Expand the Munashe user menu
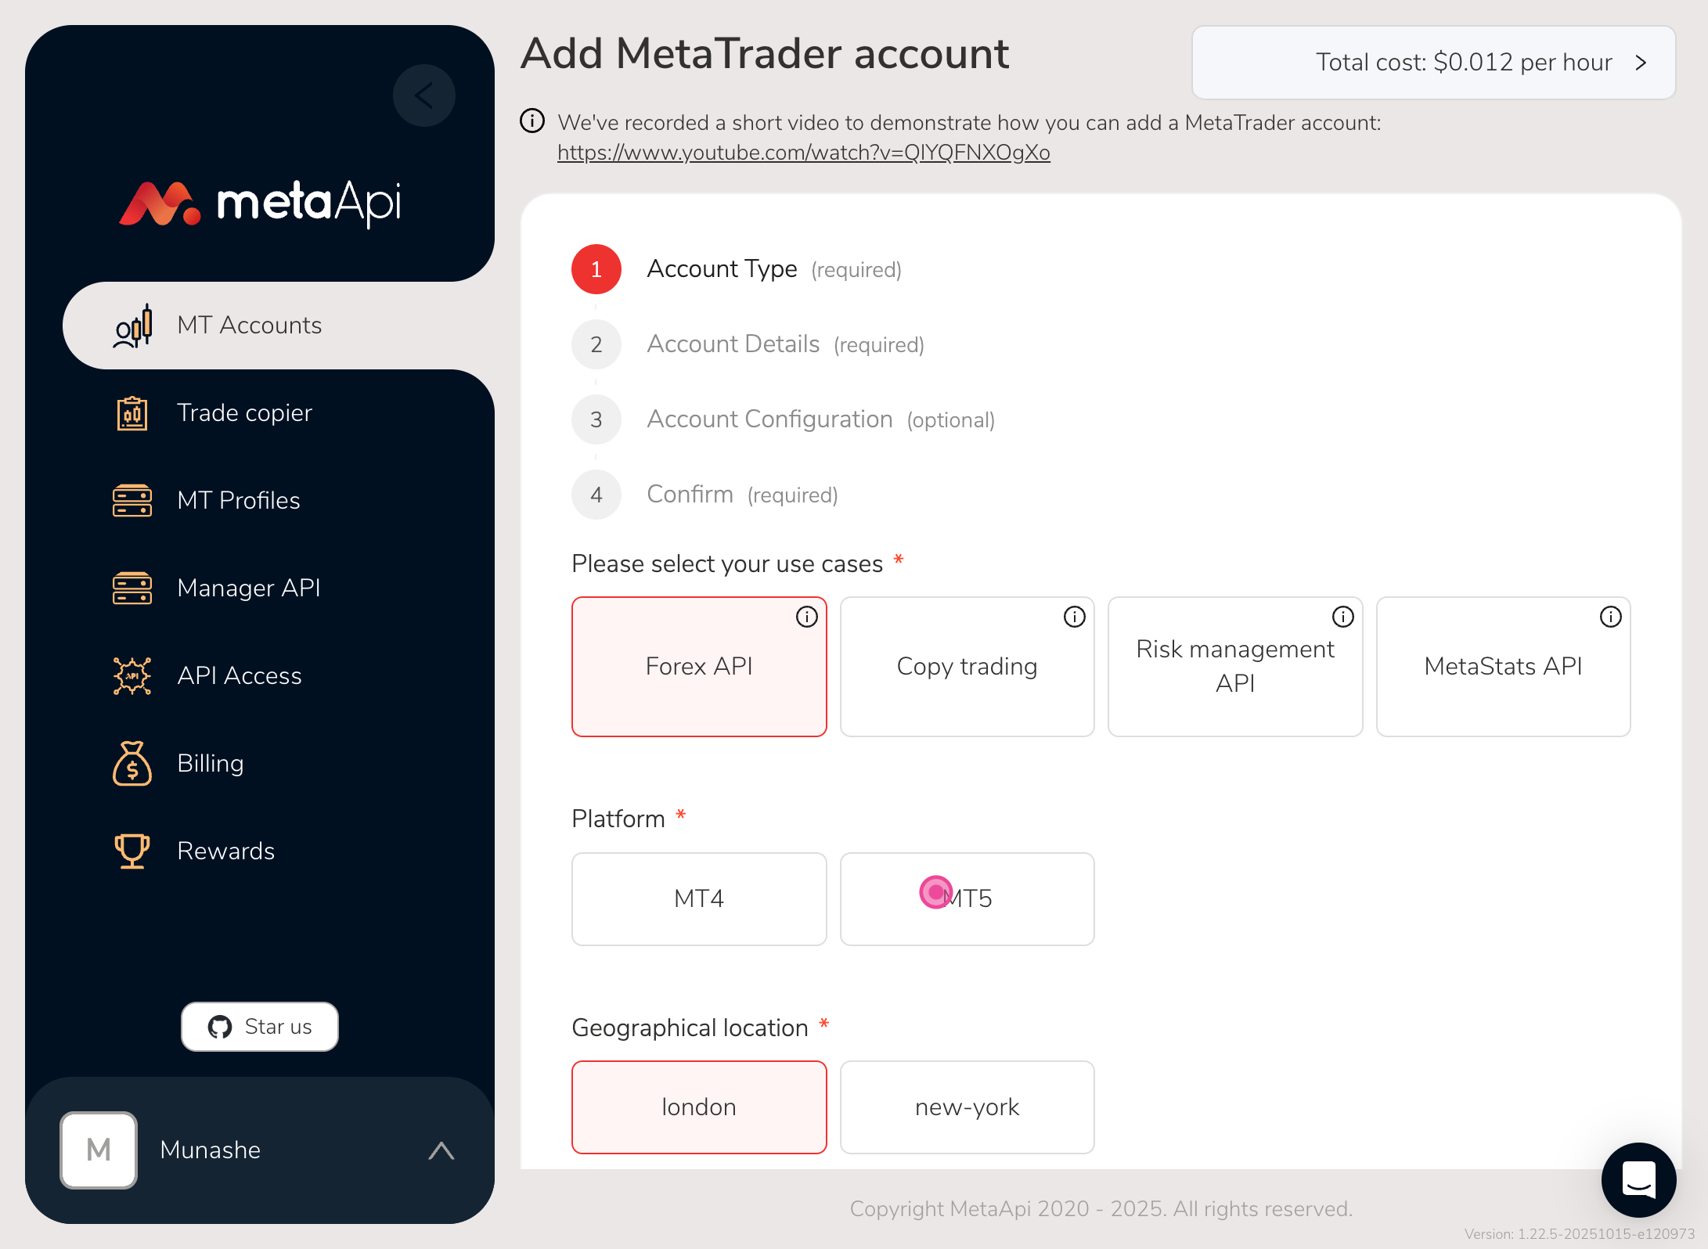 441,1150
